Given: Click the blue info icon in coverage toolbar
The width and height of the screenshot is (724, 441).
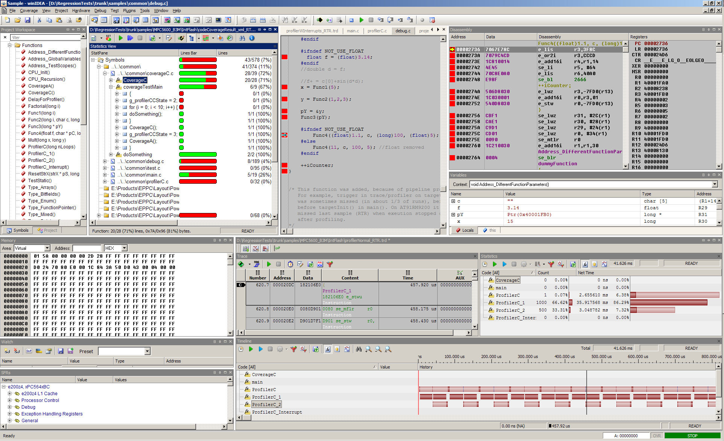Looking at the screenshot, I should tap(252, 38).
